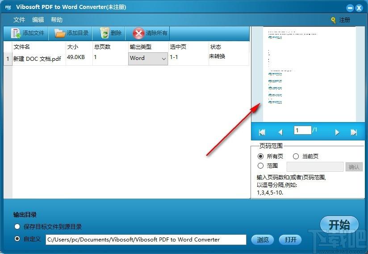
Task: Open the Edit (编辑) menu
Action: [x=38, y=20]
